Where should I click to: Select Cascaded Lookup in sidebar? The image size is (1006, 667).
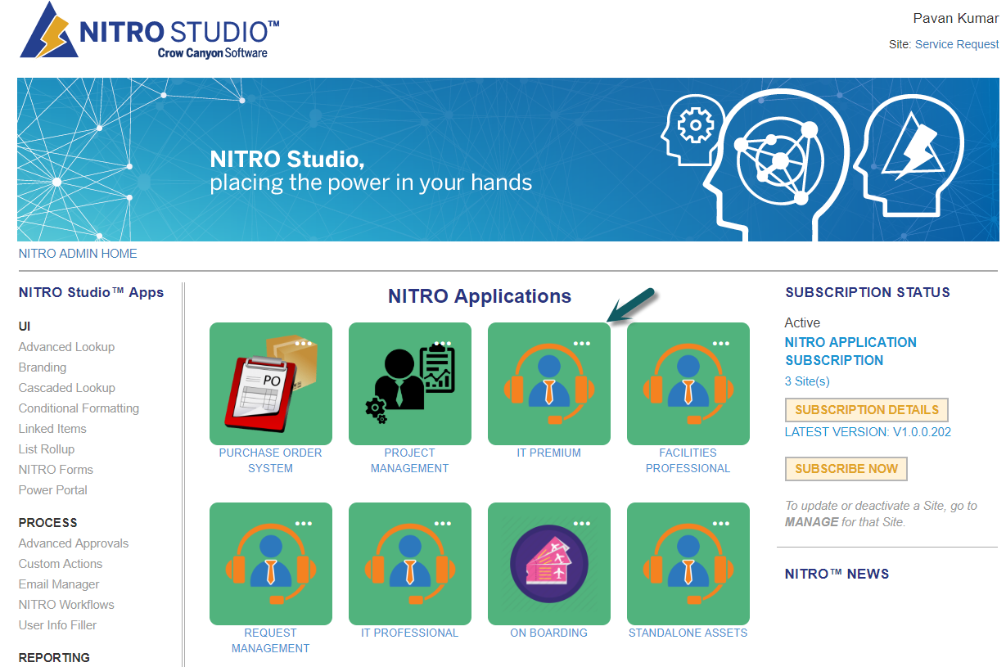(x=67, y=388)
